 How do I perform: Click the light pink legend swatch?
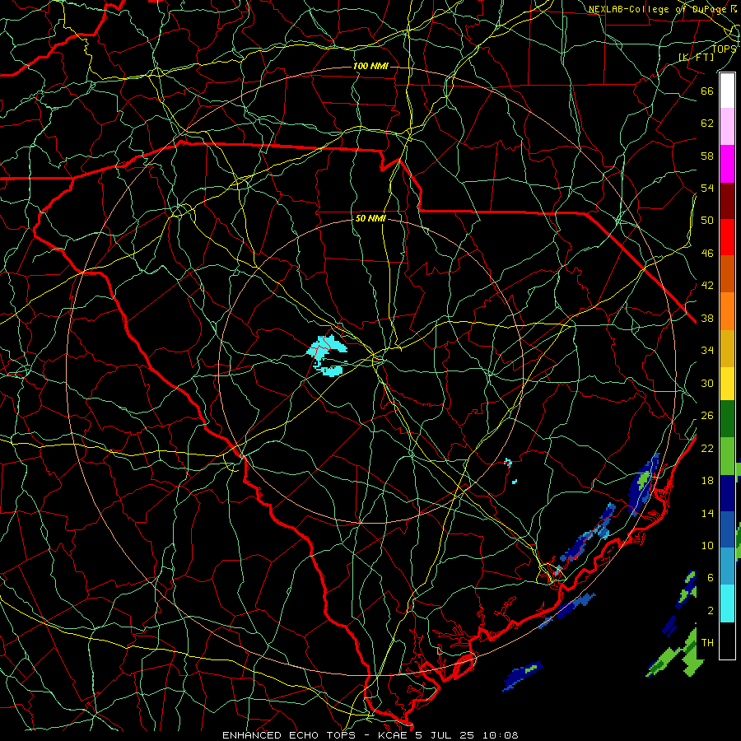727,126
